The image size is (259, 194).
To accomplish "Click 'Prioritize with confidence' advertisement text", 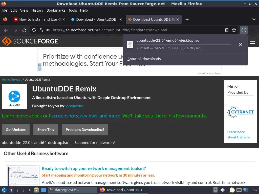I will click(x=83, y=60).
